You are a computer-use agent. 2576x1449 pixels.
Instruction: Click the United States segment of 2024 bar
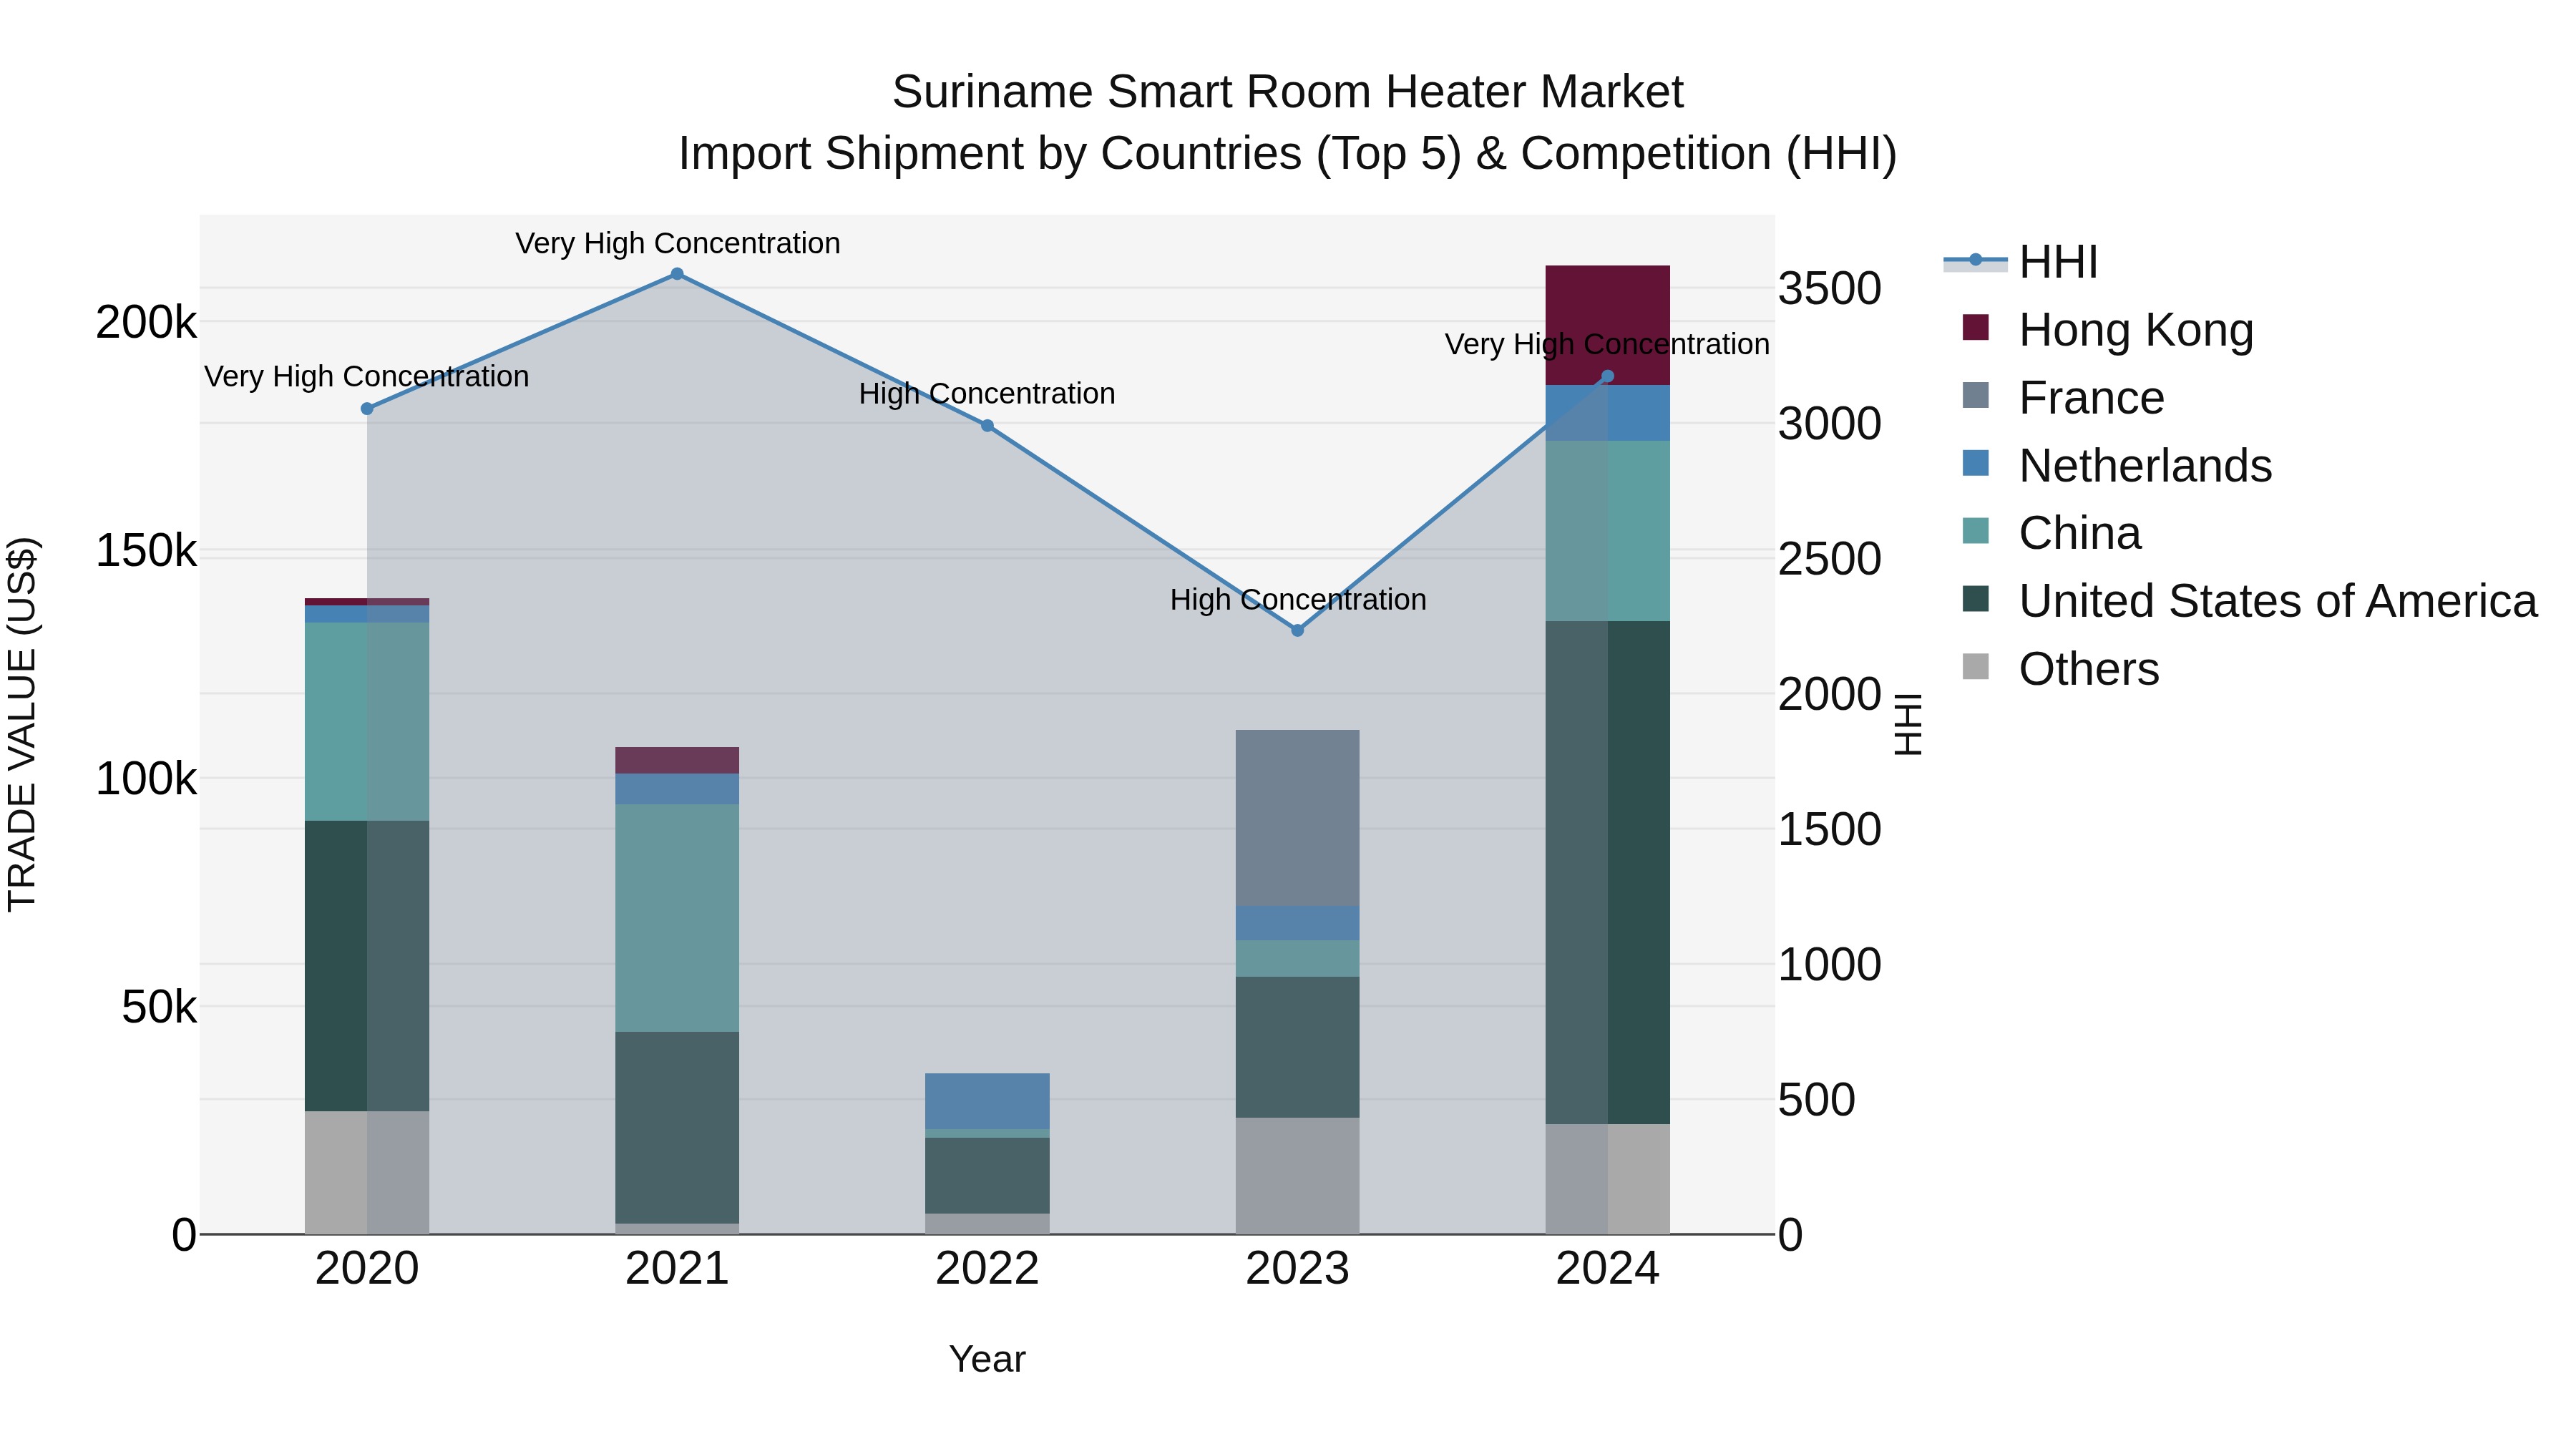coord(1608,872)
